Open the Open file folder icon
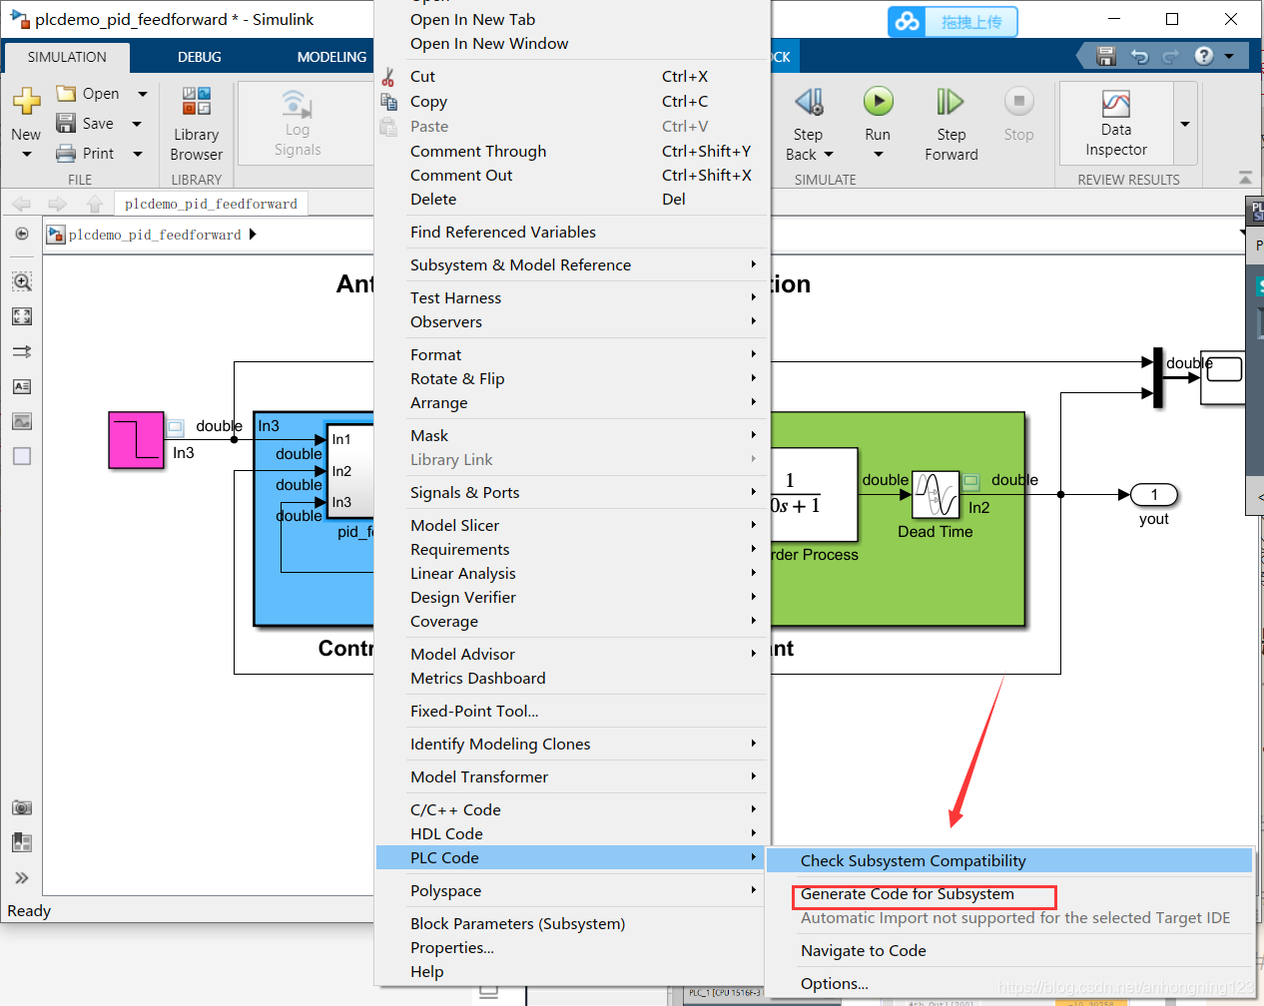 tap(66, 94)
